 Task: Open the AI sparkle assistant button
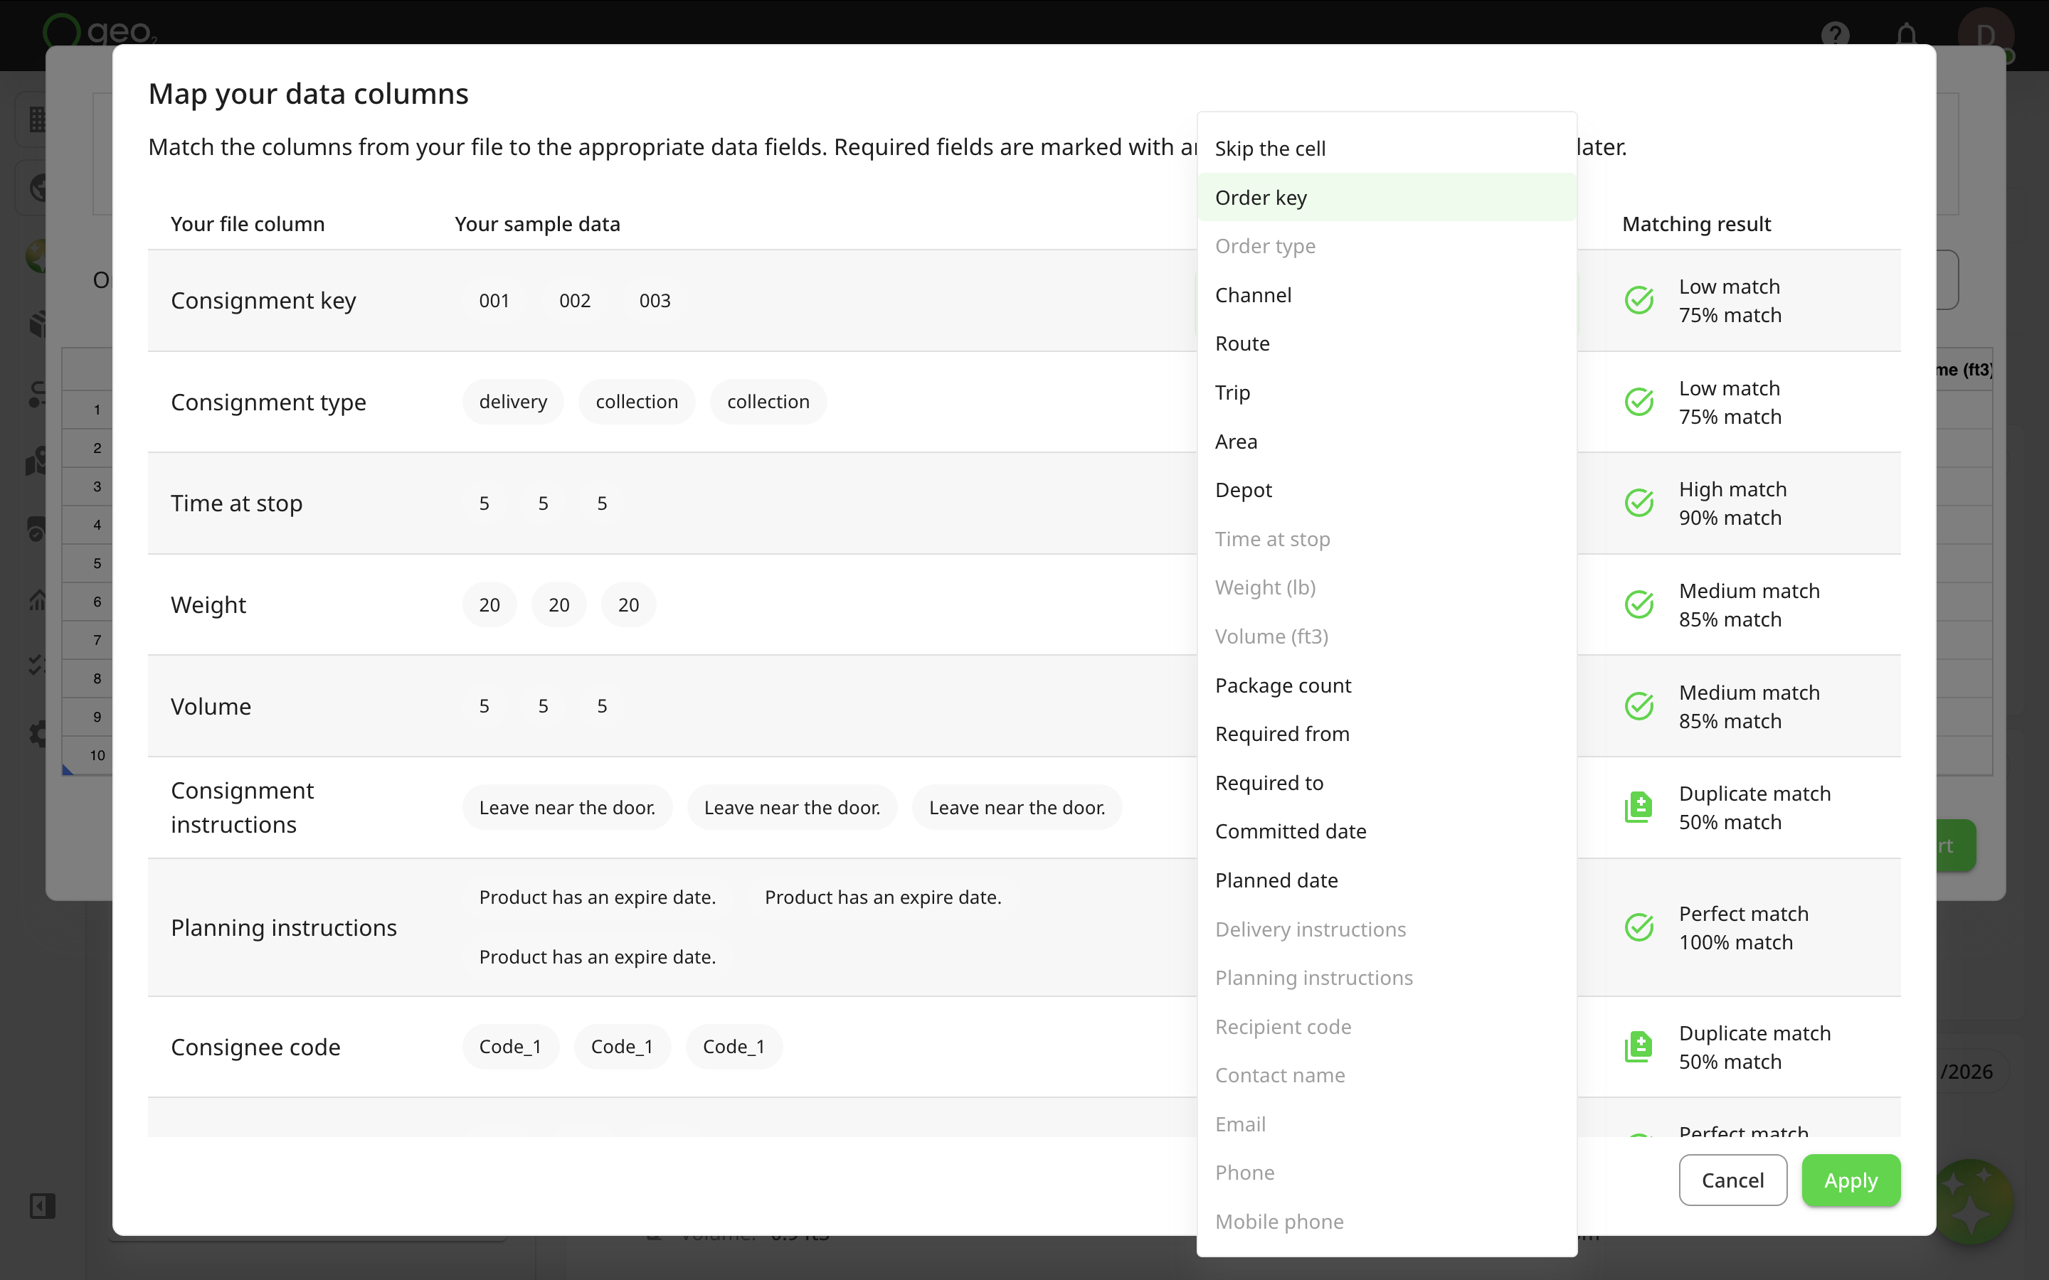point(1970,1201)
